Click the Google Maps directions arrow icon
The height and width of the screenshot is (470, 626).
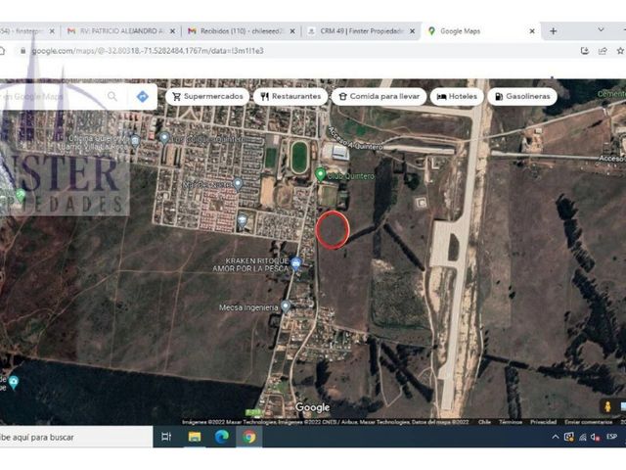(x=143, y=96)
